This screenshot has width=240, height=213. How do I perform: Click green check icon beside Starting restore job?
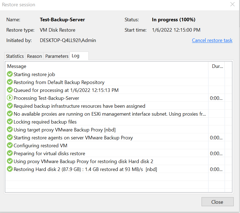pos(10,74)
